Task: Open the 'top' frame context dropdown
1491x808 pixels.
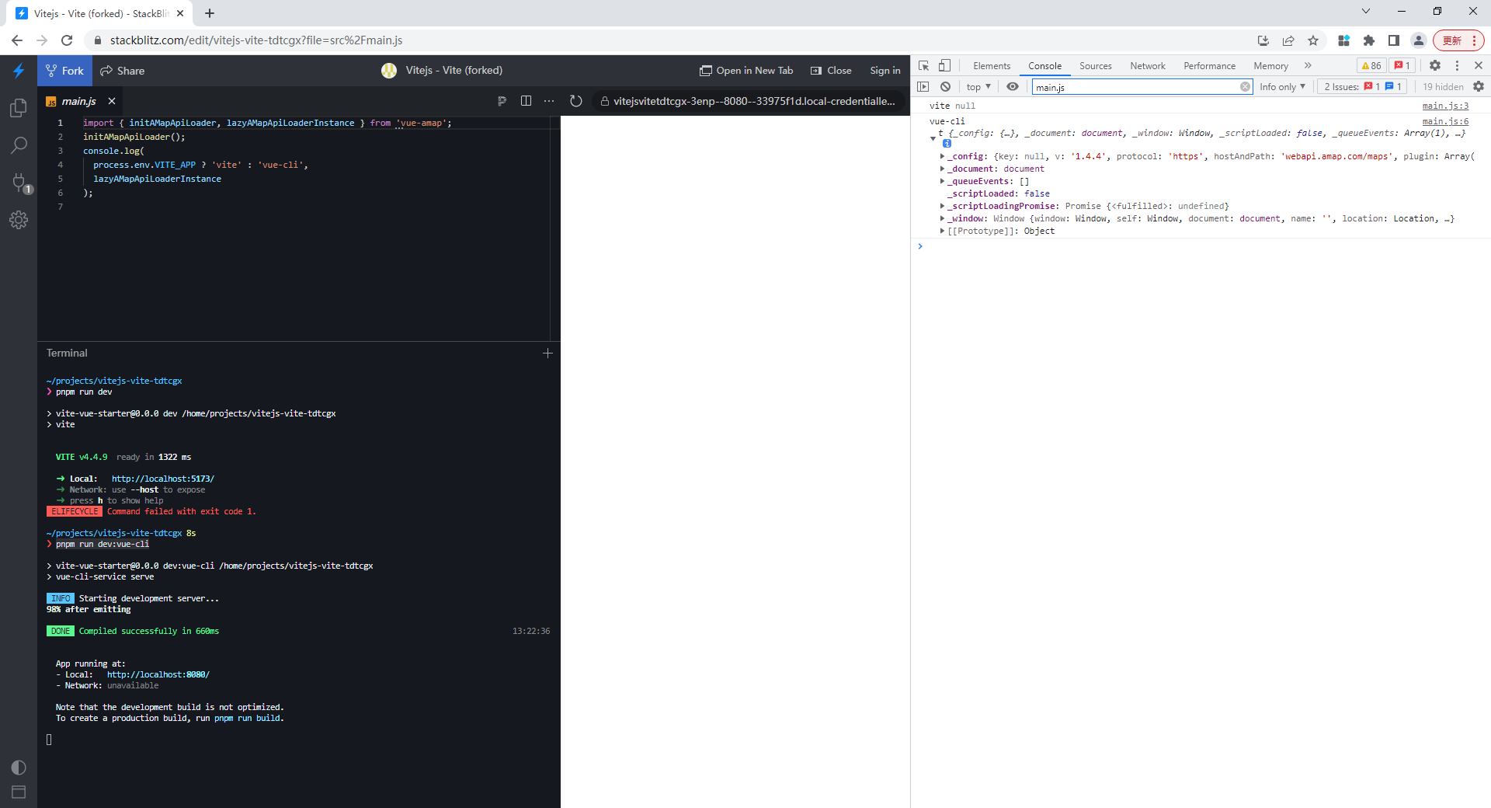Action: click(977, 87)
